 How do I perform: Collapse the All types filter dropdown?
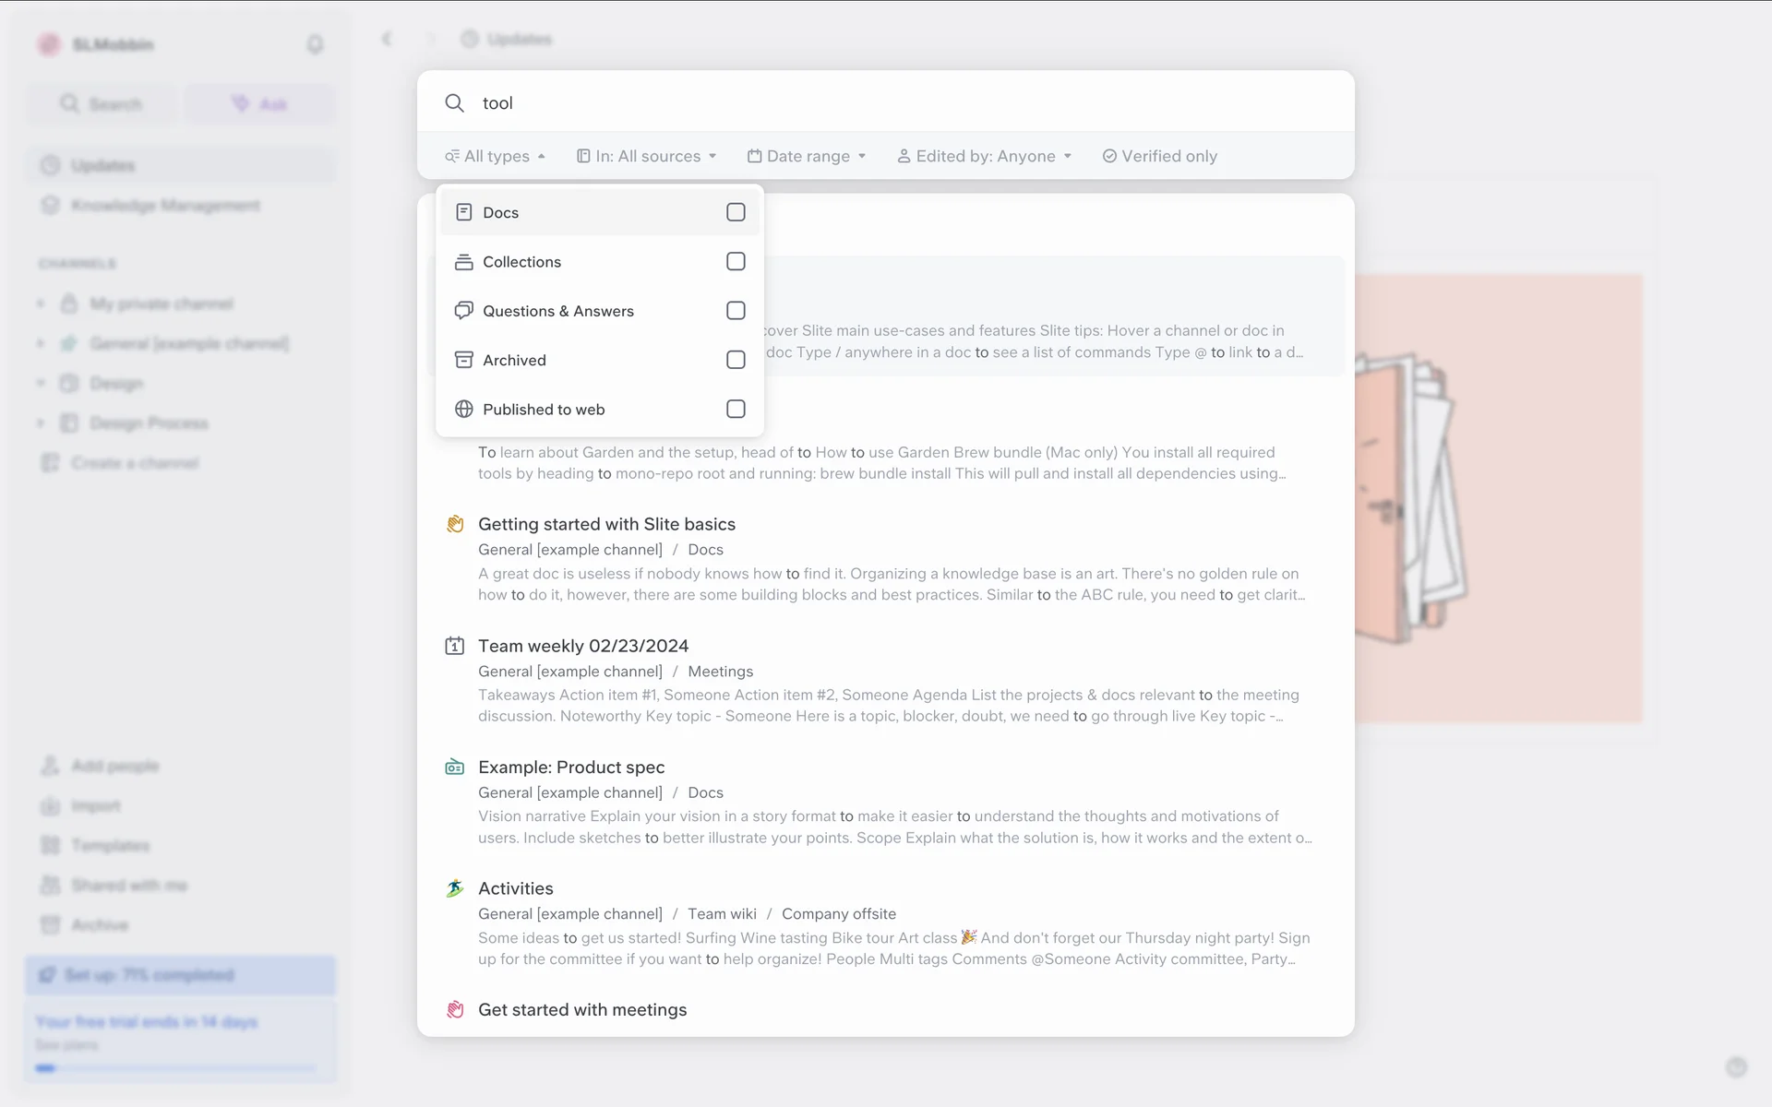496,156
